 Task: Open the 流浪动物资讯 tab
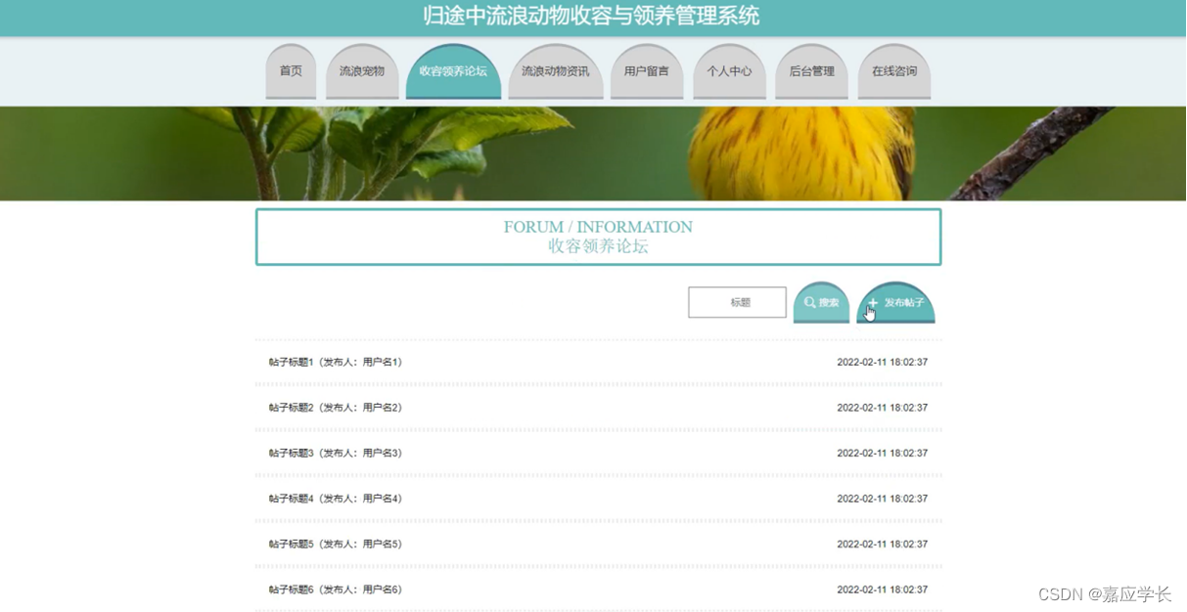pos(556,71)
